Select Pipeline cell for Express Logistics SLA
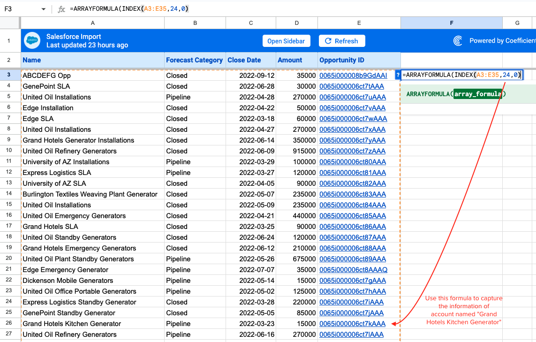The width and height of the screenshot is (536, 342). tap(195, 173)
